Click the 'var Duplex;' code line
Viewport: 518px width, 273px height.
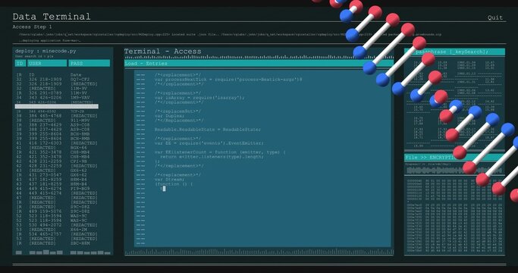tap(169, 116)
